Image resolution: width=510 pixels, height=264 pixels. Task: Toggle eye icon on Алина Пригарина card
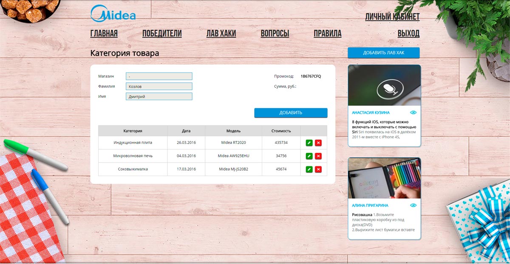413,205
